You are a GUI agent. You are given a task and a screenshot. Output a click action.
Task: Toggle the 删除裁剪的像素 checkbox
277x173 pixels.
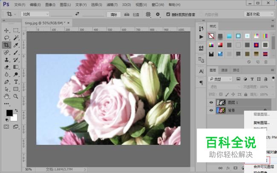point(168,14)
